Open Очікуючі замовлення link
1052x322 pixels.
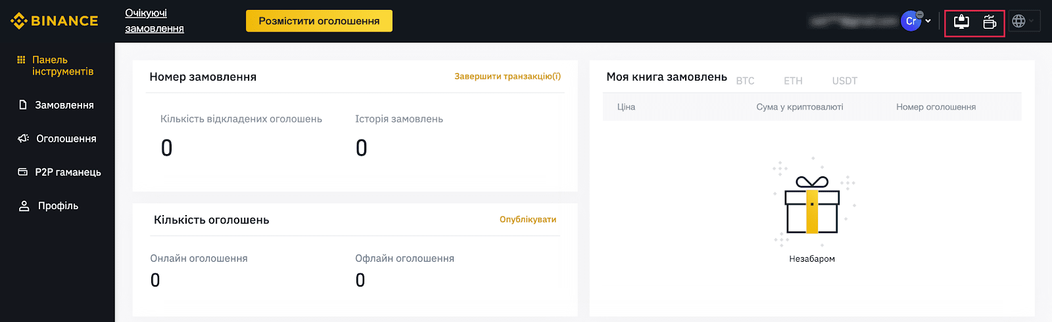click(x=155, y=21)
